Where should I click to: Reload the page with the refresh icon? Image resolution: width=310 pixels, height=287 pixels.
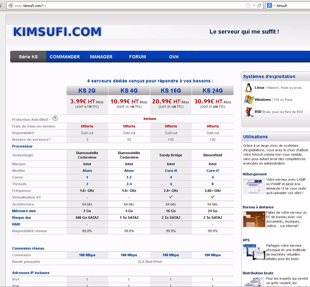[x=260, y=5]
